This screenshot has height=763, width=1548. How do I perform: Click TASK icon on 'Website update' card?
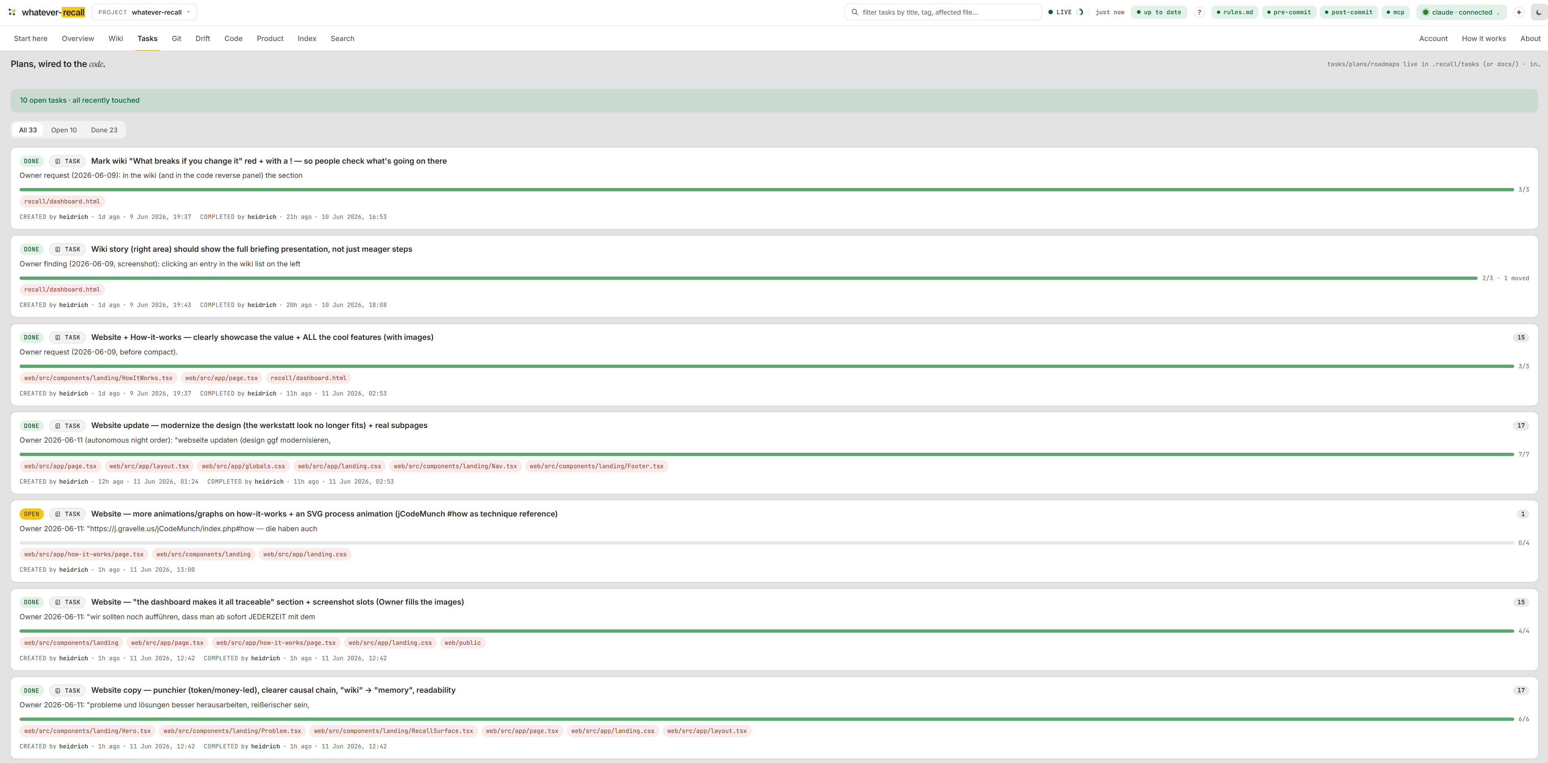[x=58, y=426]
